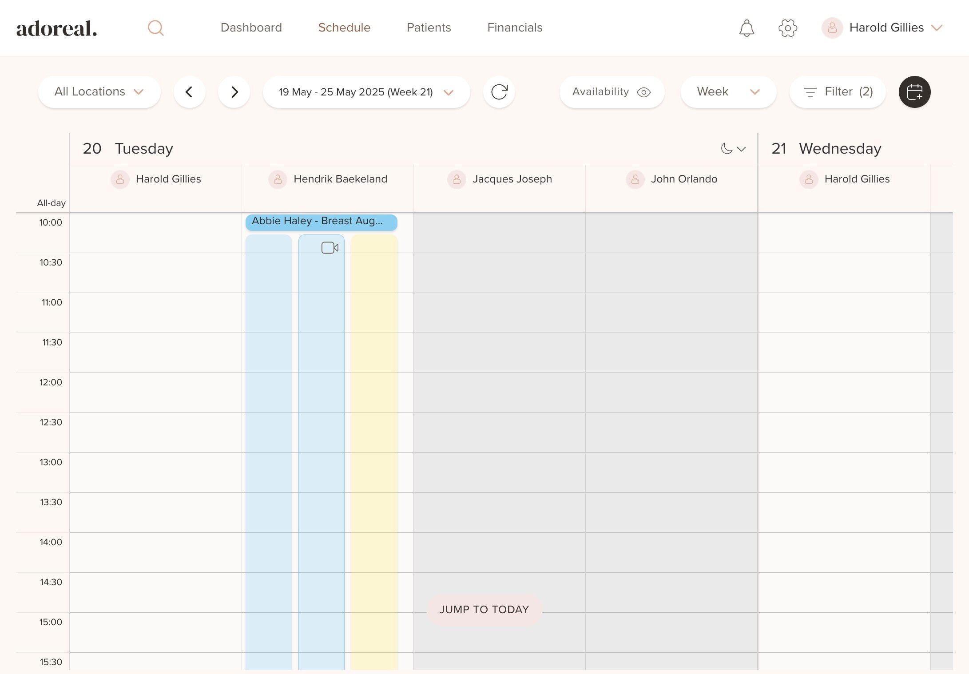Go to next week arrow
Image resolution: width=969 pixels, height=674 pixels.
coord(234,92)
